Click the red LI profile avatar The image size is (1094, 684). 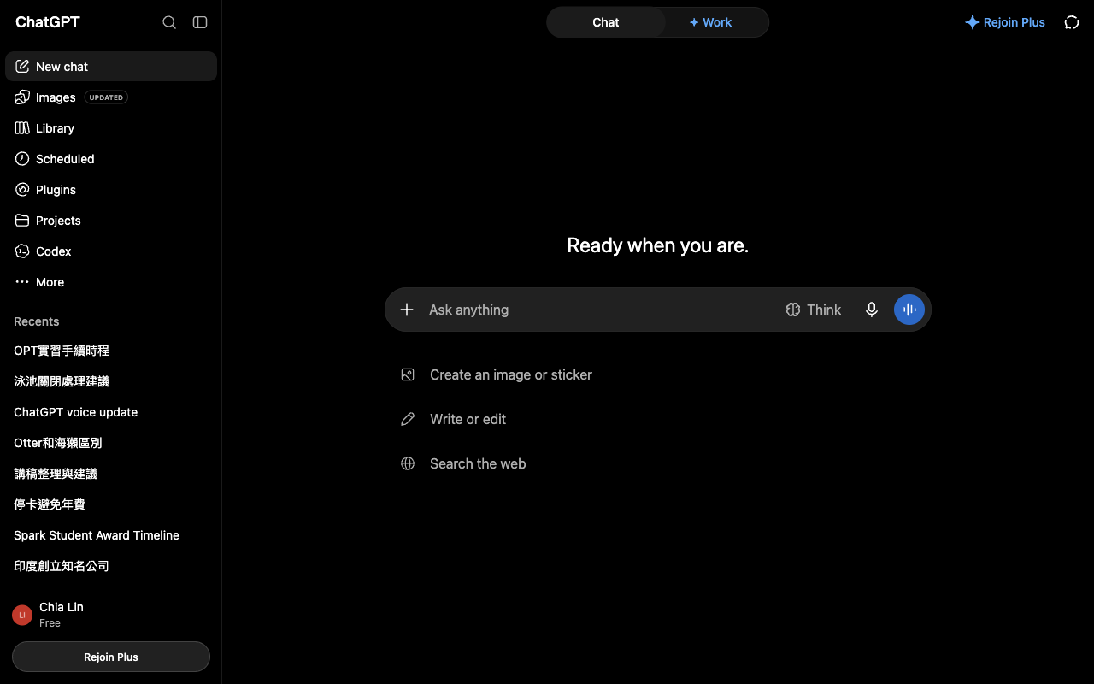click(22, 615)
